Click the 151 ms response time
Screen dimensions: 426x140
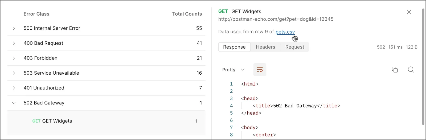point(395,47)
